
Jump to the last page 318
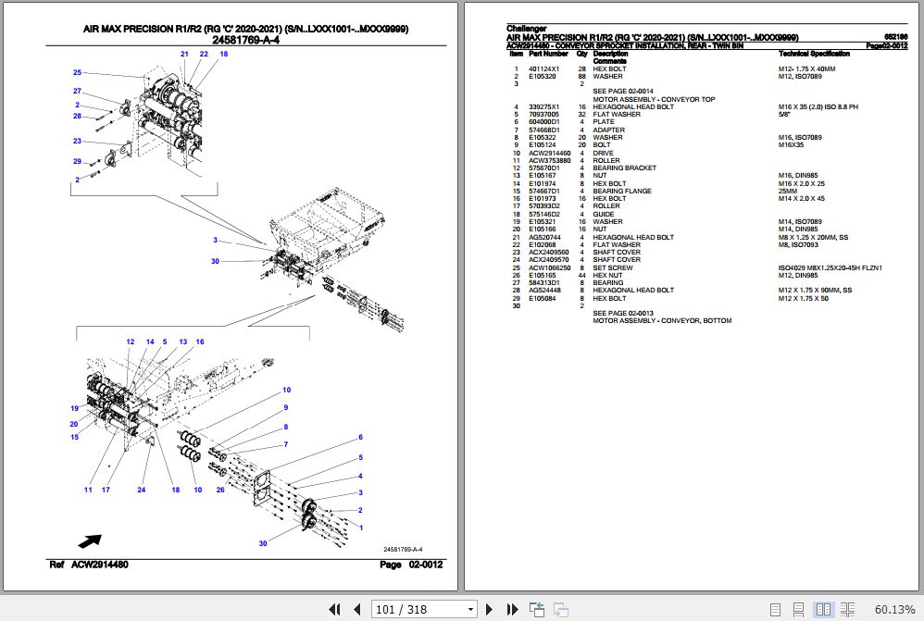pyautogui.click(x=512, y=609)
